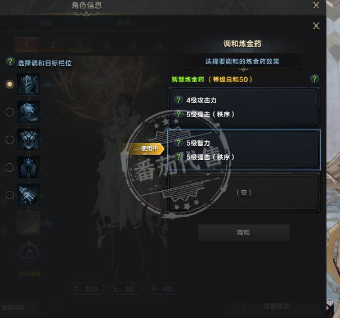Viewport: 340px width, 318px height.
Task: Choose the empty (空) elixir effect slot
Action: click(x=244, y=192)
